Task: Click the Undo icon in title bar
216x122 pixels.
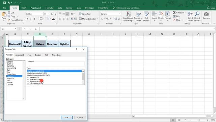Action: (9, 2)
